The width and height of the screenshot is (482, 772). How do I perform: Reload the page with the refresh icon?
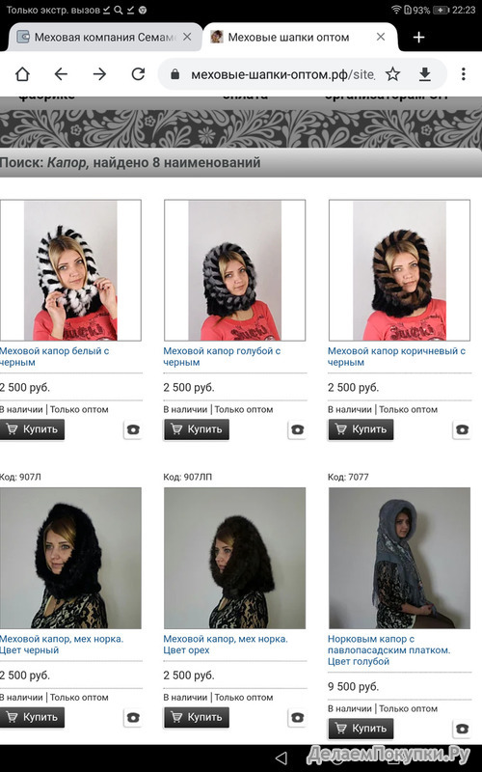tap(138, 74)
